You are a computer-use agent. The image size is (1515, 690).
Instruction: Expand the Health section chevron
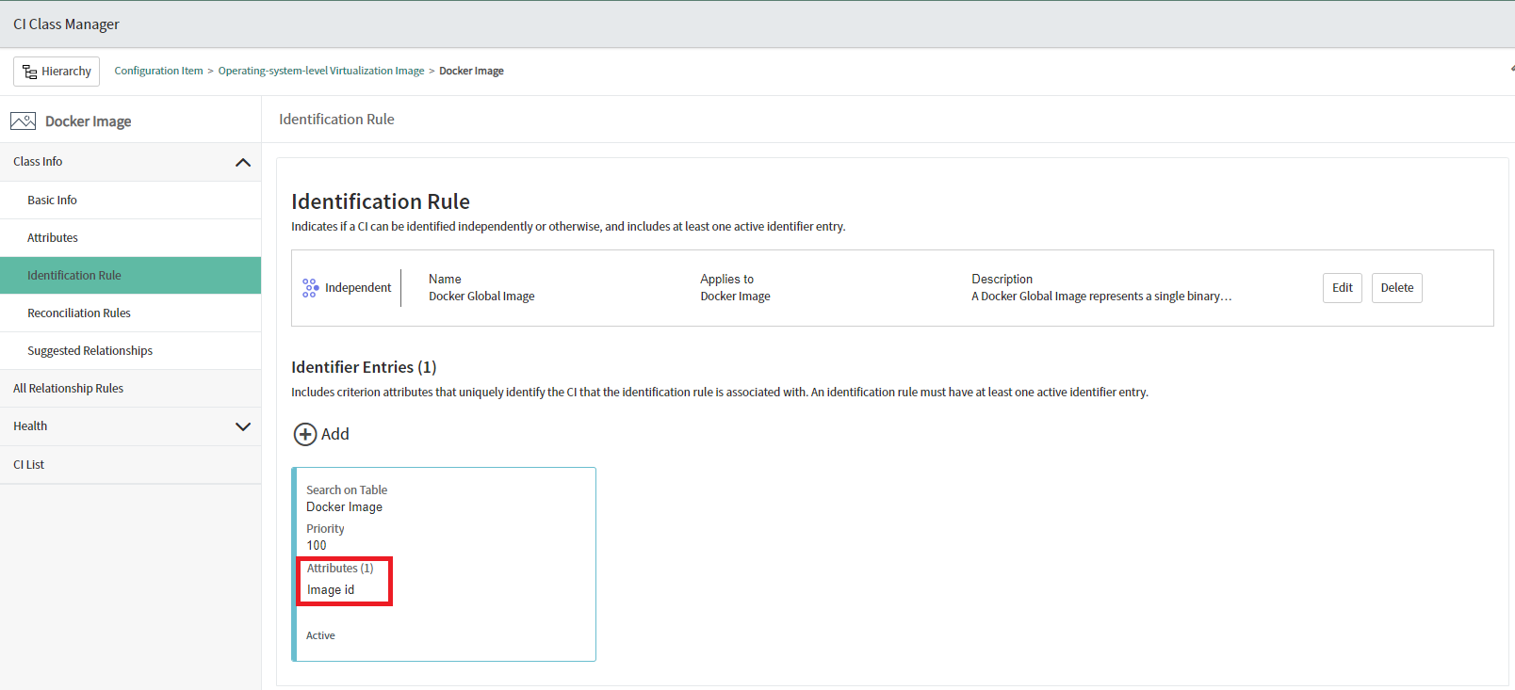pos(242,426)
